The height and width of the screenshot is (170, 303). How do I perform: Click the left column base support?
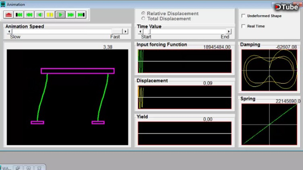[x=37, y=122]
